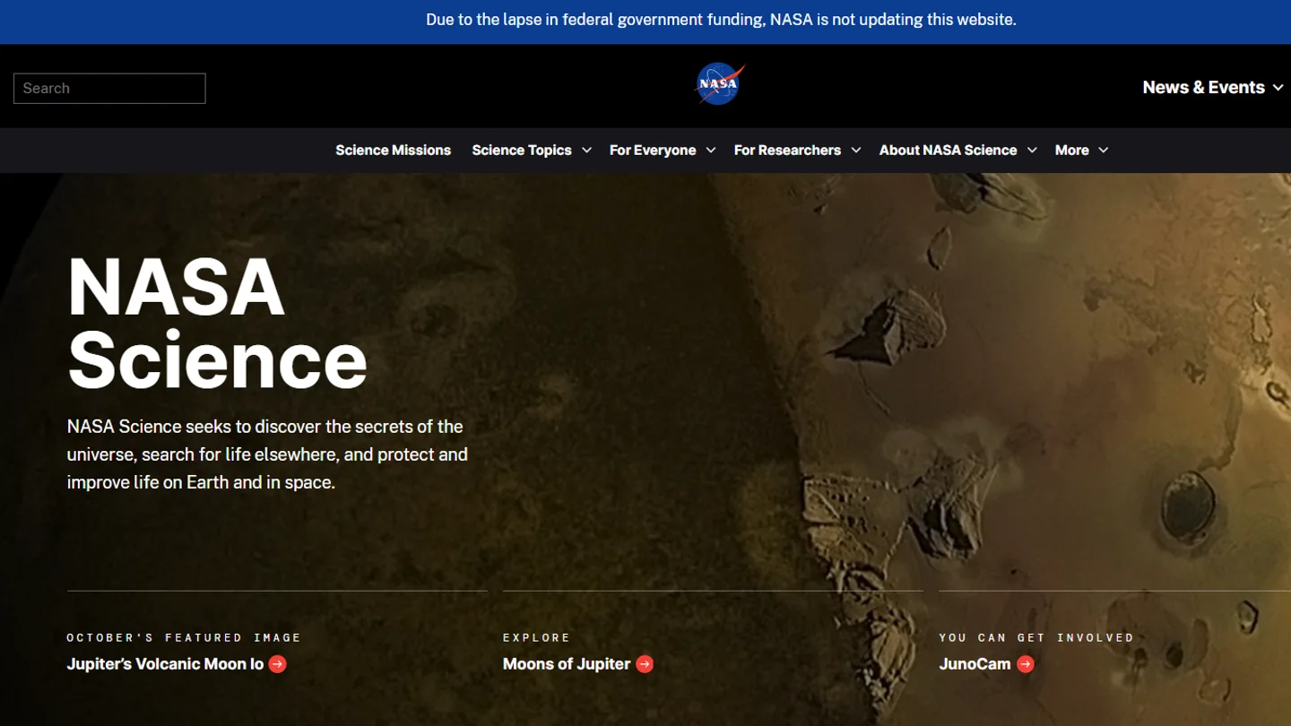The image size is (1291, 726).
Task: Expand the Science Topics dropdown arrow
Action: [586, 151]
